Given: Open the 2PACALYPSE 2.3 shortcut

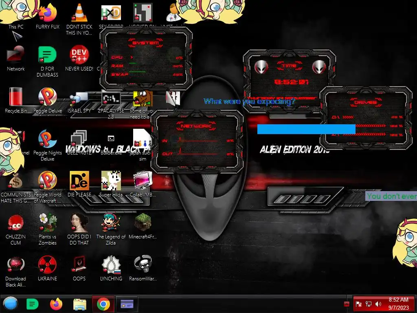Looking at the screenshot, I should [x=111, y=104].
